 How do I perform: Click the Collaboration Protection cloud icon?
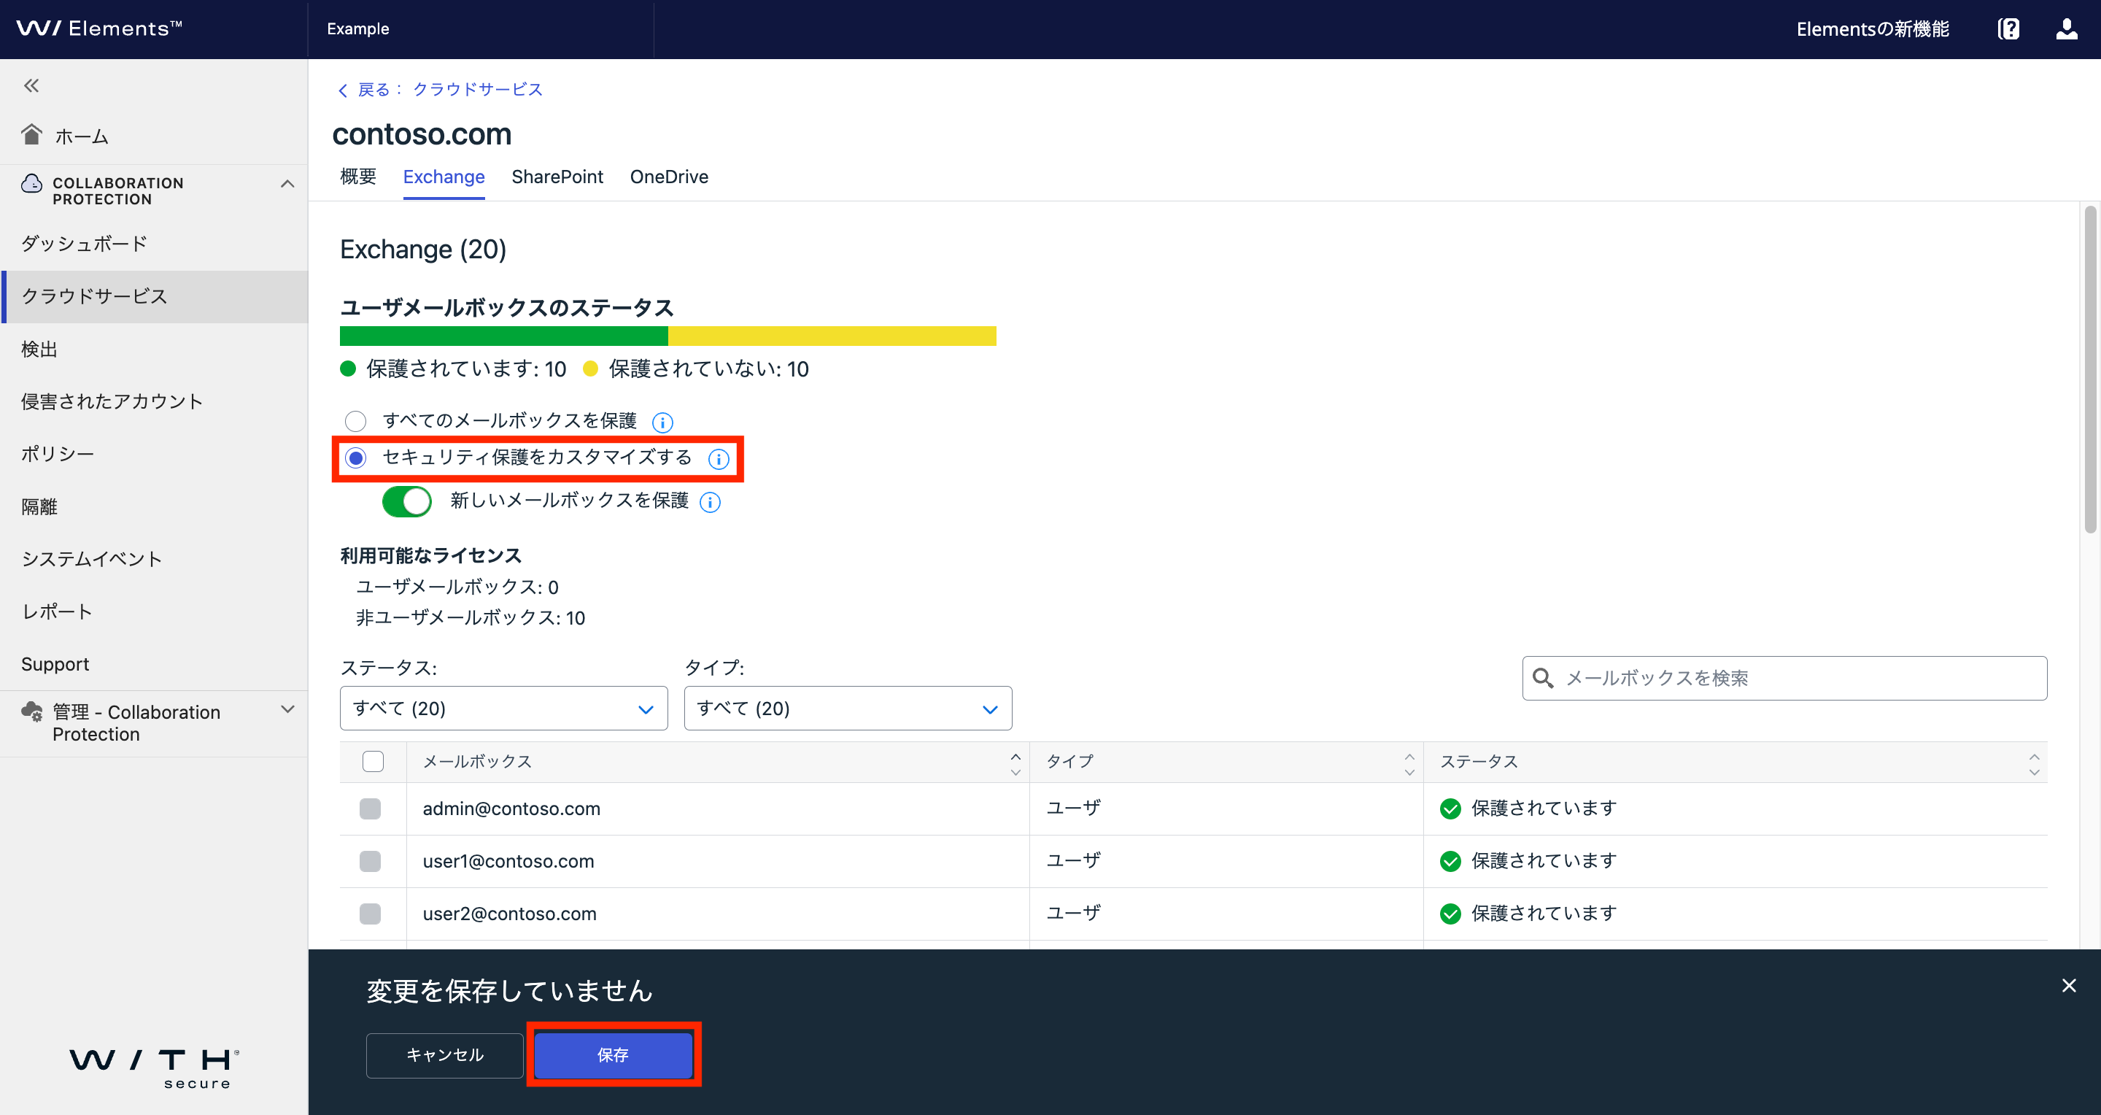pyautogui.click(x=32, y=183)
